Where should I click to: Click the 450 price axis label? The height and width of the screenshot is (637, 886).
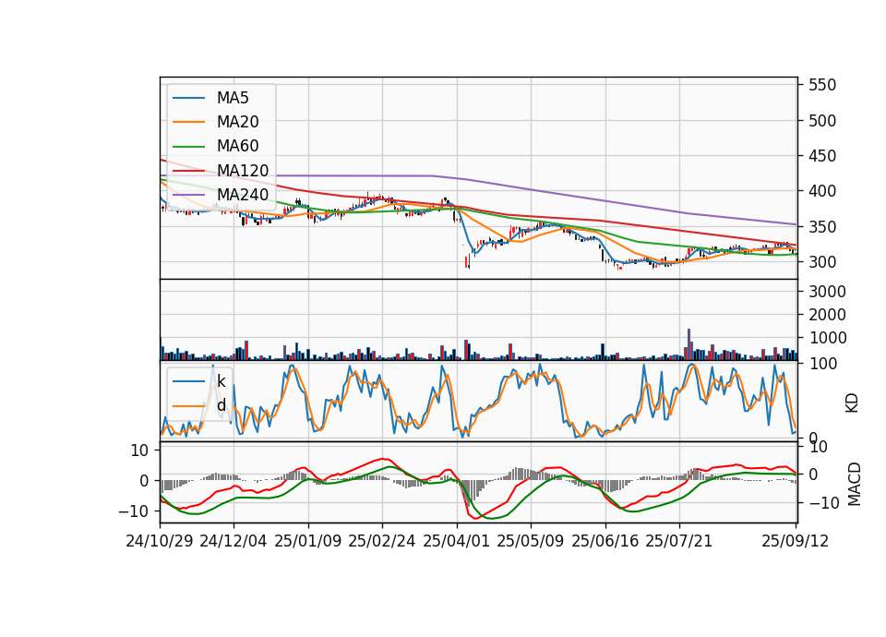(x=822, y=156)
